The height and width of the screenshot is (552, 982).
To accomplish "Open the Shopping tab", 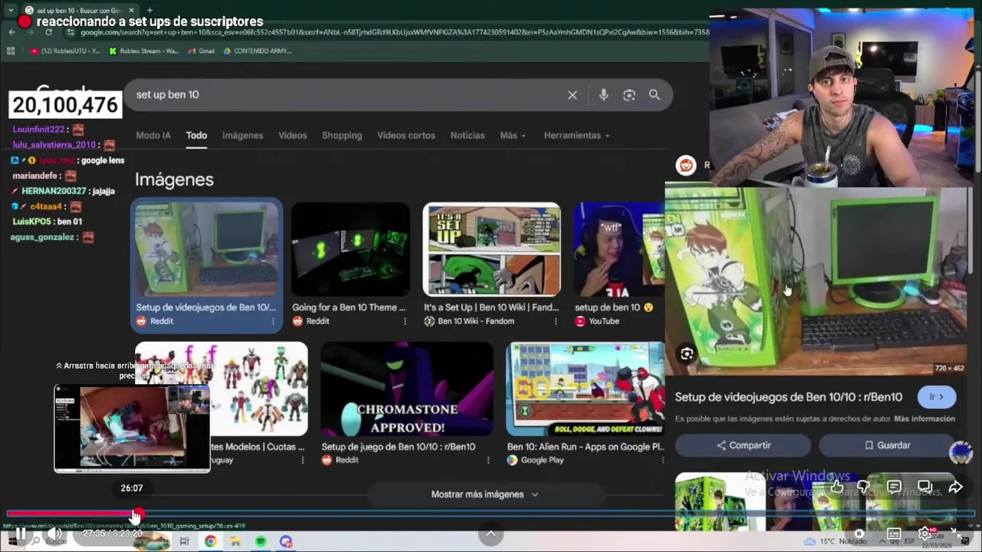I will coord(342,135).
